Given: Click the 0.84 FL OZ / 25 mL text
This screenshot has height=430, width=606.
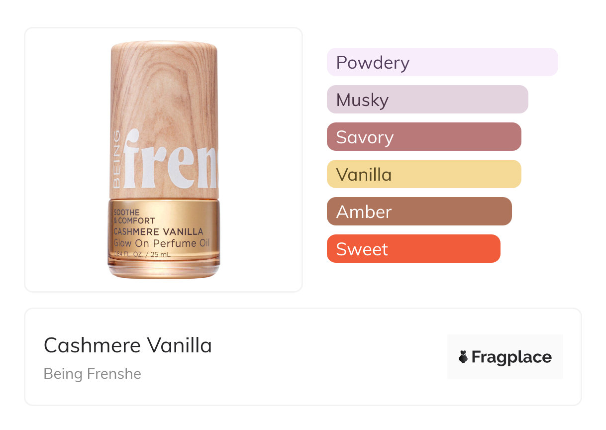Looking at the screenshot, I should click(143, 254).
